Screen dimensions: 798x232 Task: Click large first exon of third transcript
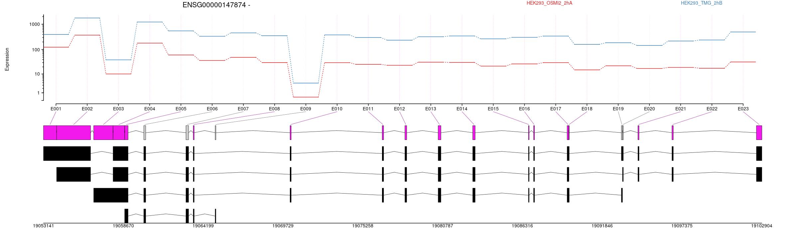(x=111, y=195)
